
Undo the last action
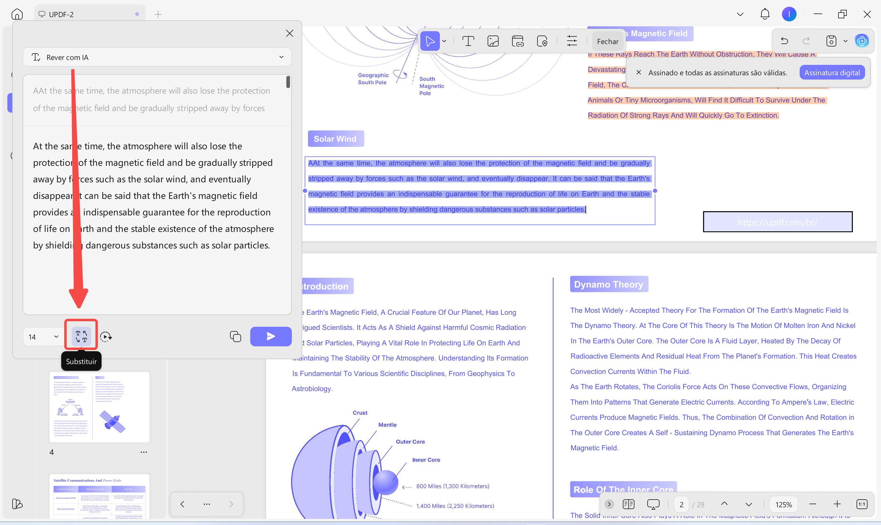pos(784,41)
